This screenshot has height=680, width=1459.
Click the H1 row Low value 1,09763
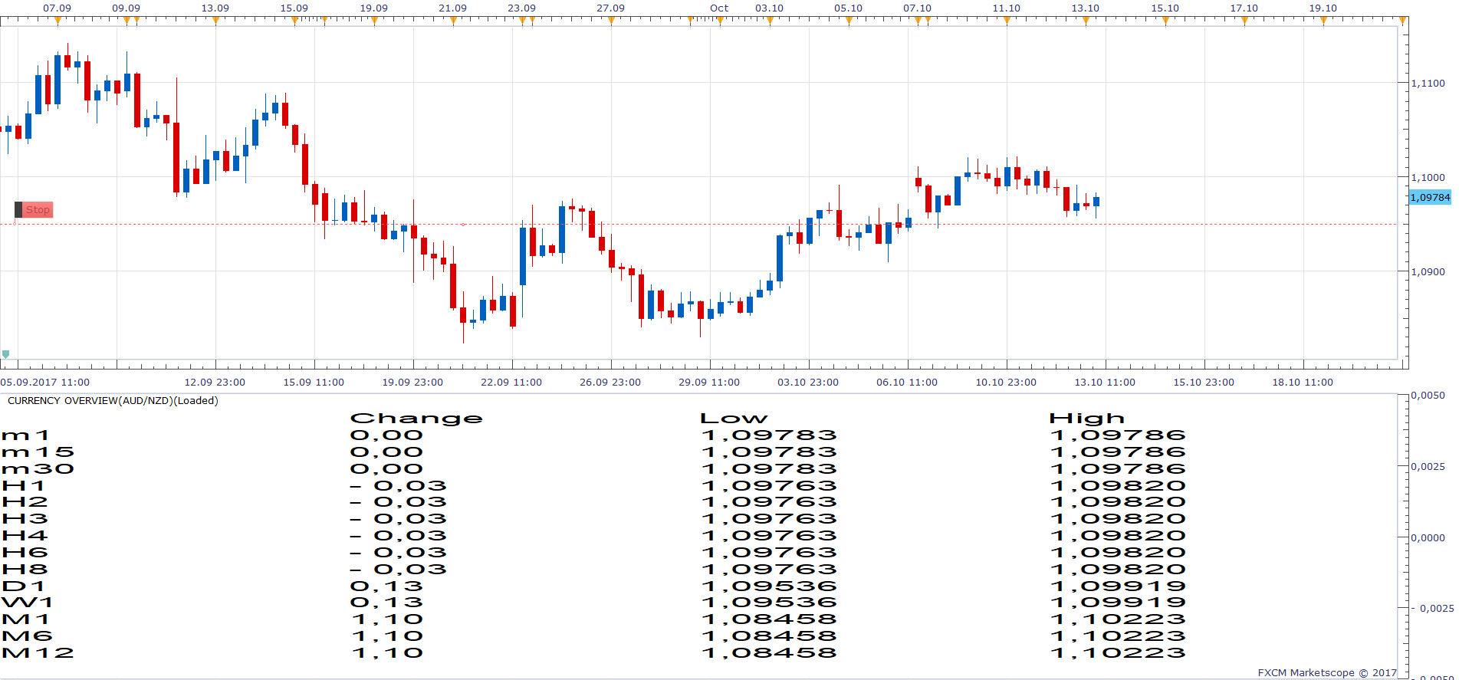[x=769, y=485]
